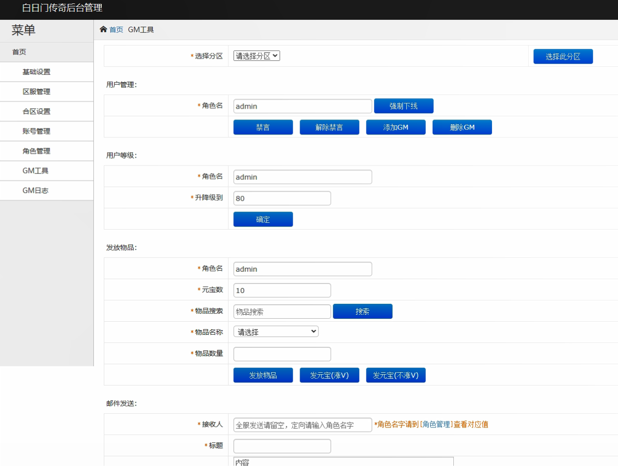Click the 角色名字请到[角色管理]查看对应值 hint text
The image size is (618, 466).
pos(431,424)
